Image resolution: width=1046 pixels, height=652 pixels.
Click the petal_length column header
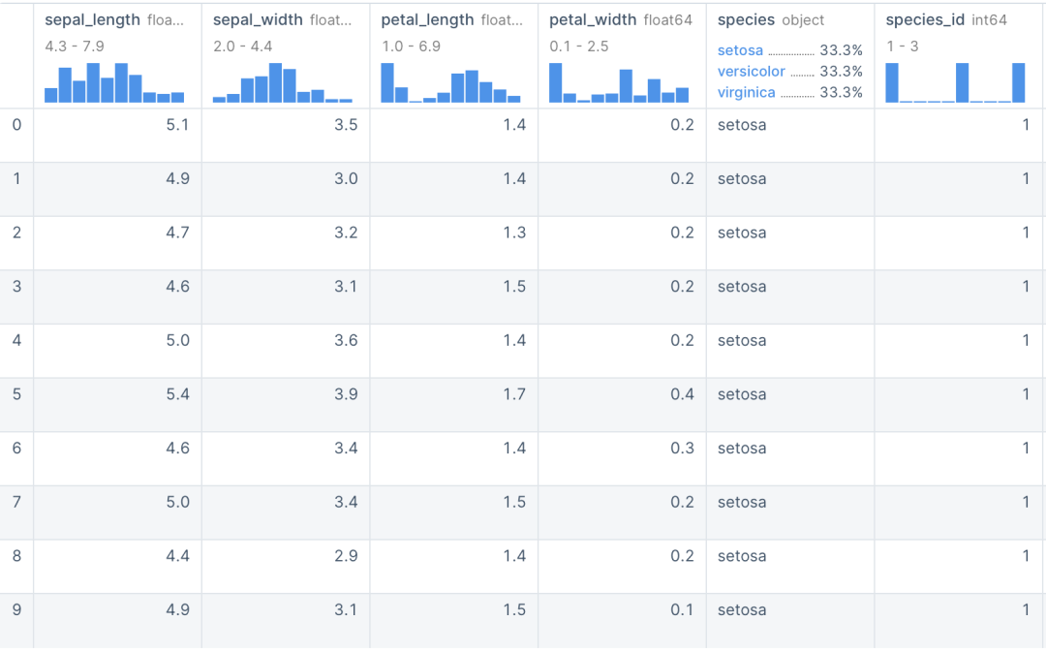tap(451, 20)
